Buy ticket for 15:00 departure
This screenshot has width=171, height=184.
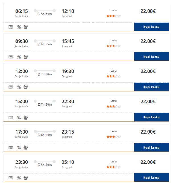[151, 117]
